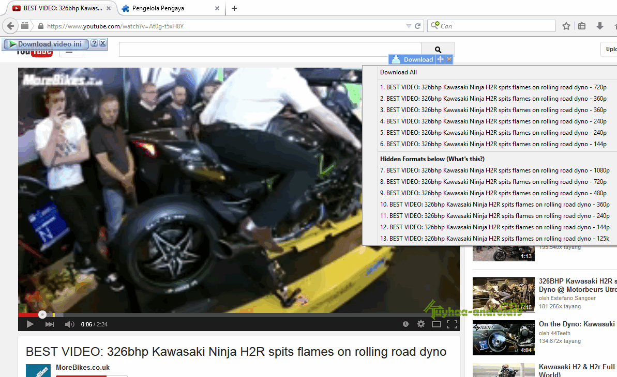
Task: Click the Watch Later clock icon
Action: [405, 324]
